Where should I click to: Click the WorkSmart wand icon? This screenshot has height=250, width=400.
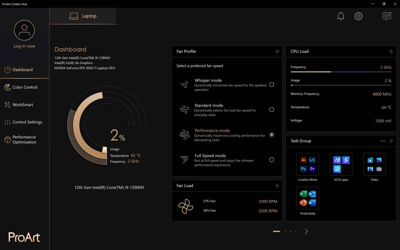pos(7,105)
